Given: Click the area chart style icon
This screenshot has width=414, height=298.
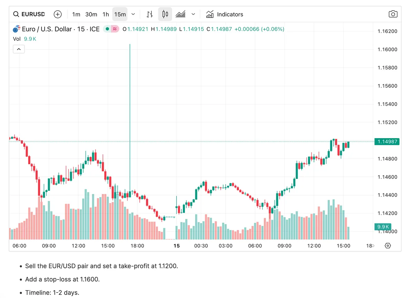Looking at the screenshot, I should tap(180, 14).
